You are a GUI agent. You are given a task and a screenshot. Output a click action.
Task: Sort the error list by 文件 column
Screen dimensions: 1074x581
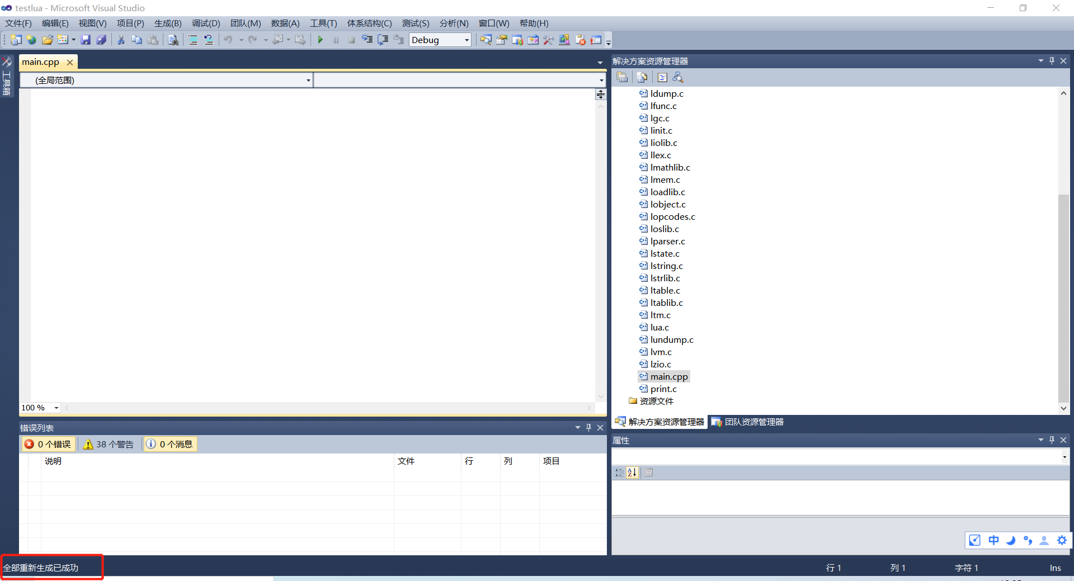tap(427, 461)
